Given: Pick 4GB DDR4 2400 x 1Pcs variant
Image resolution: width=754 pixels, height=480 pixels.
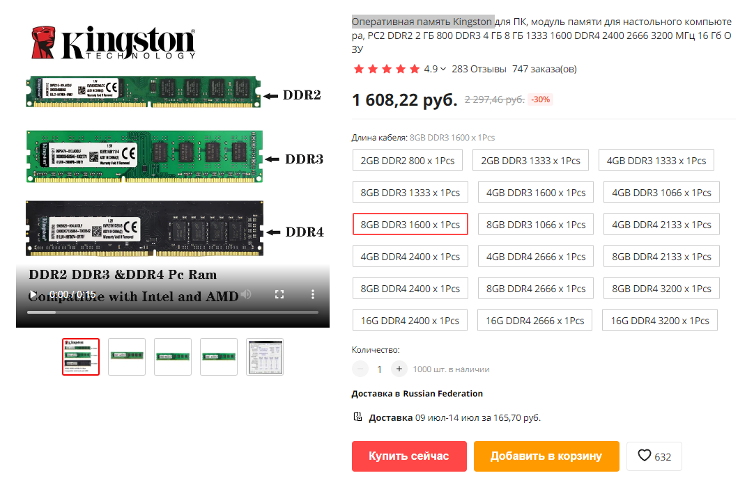Looking at the screenshot, I should (x=410, y=256).
